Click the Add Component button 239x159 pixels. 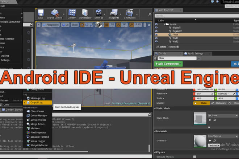point(168,64)
